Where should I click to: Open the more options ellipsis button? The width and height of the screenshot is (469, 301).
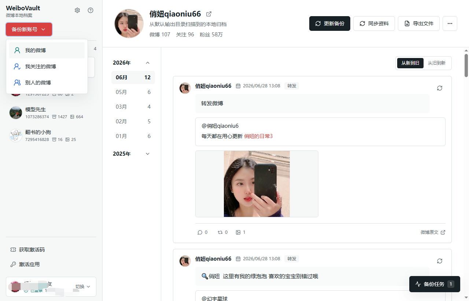pos(450,23)
